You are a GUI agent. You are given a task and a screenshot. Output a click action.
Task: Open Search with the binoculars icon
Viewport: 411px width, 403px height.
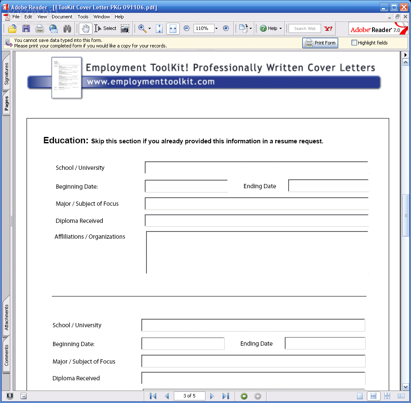[67, 29]
